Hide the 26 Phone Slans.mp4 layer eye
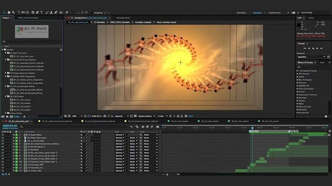 pyautogui.click(x=3, y=138)
